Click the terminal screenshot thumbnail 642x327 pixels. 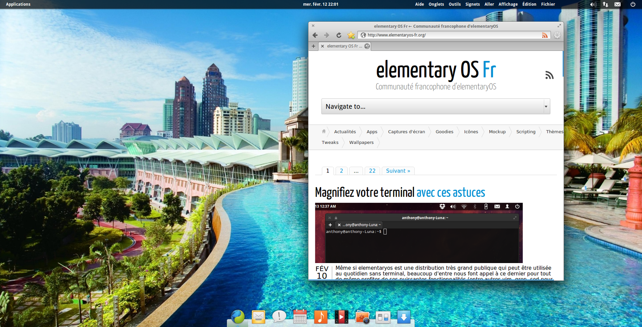pos(419,233)
